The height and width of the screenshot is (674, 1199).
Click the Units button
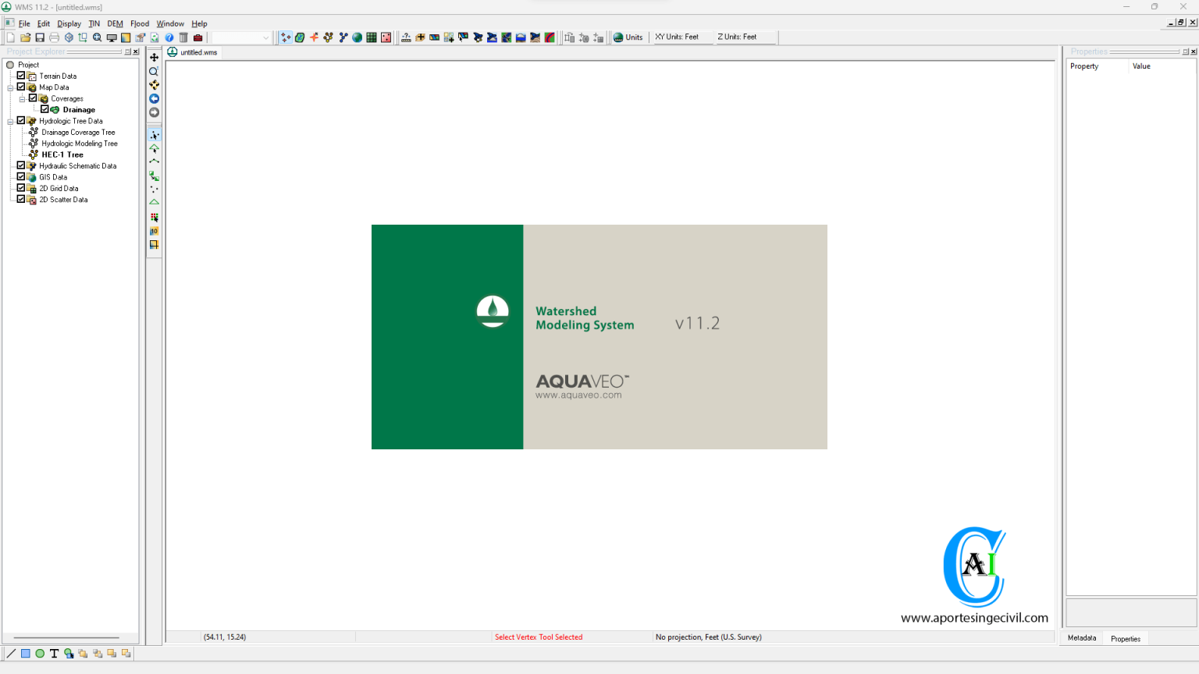pos(628,37)
